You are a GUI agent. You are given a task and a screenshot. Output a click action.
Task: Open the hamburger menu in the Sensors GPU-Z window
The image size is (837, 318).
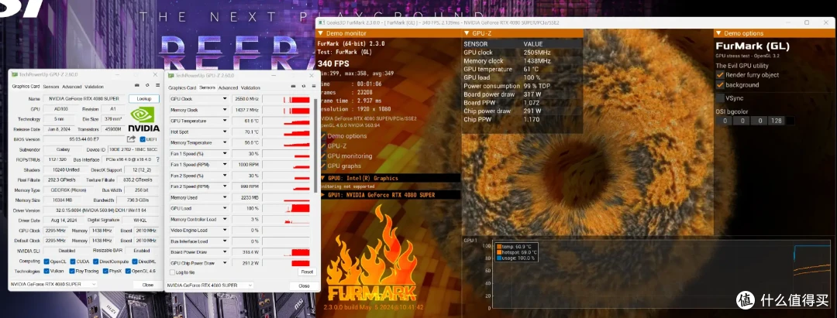click(312, 87)
